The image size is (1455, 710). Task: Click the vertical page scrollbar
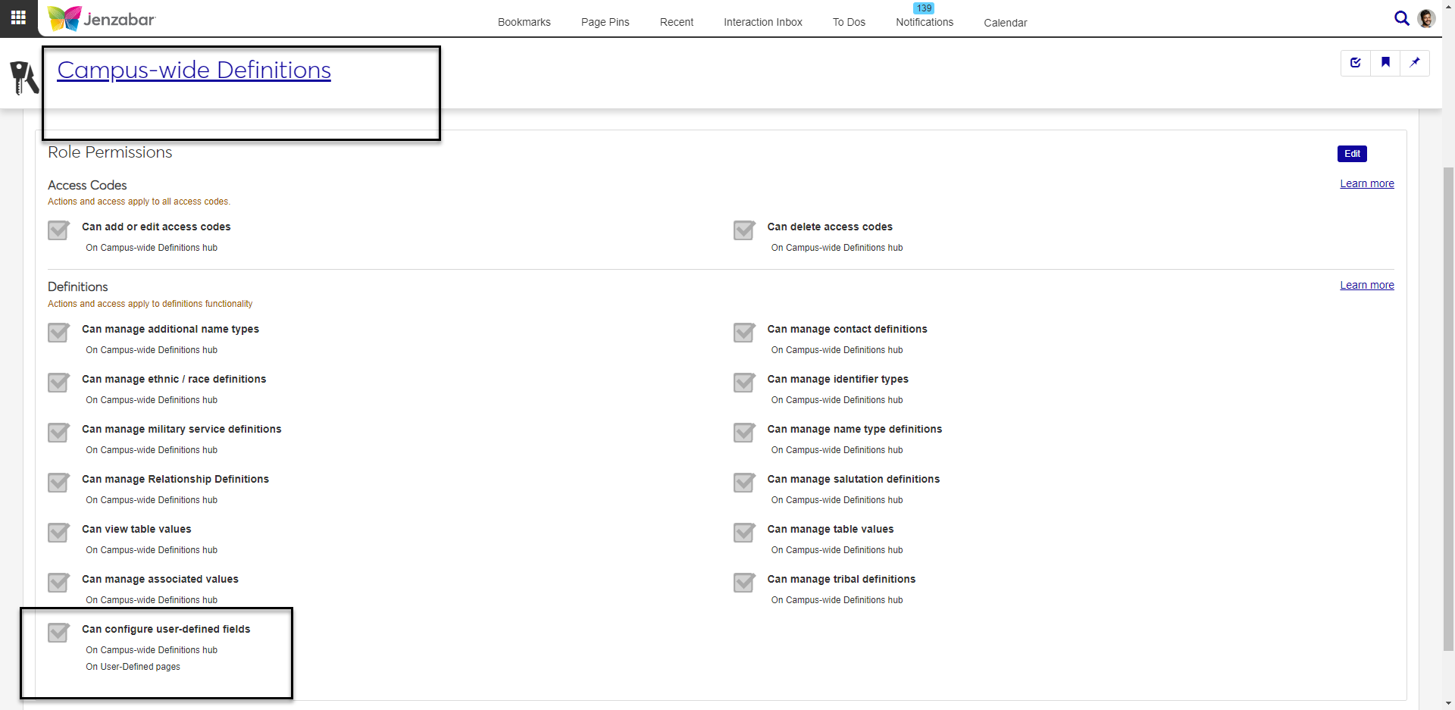1448,409
